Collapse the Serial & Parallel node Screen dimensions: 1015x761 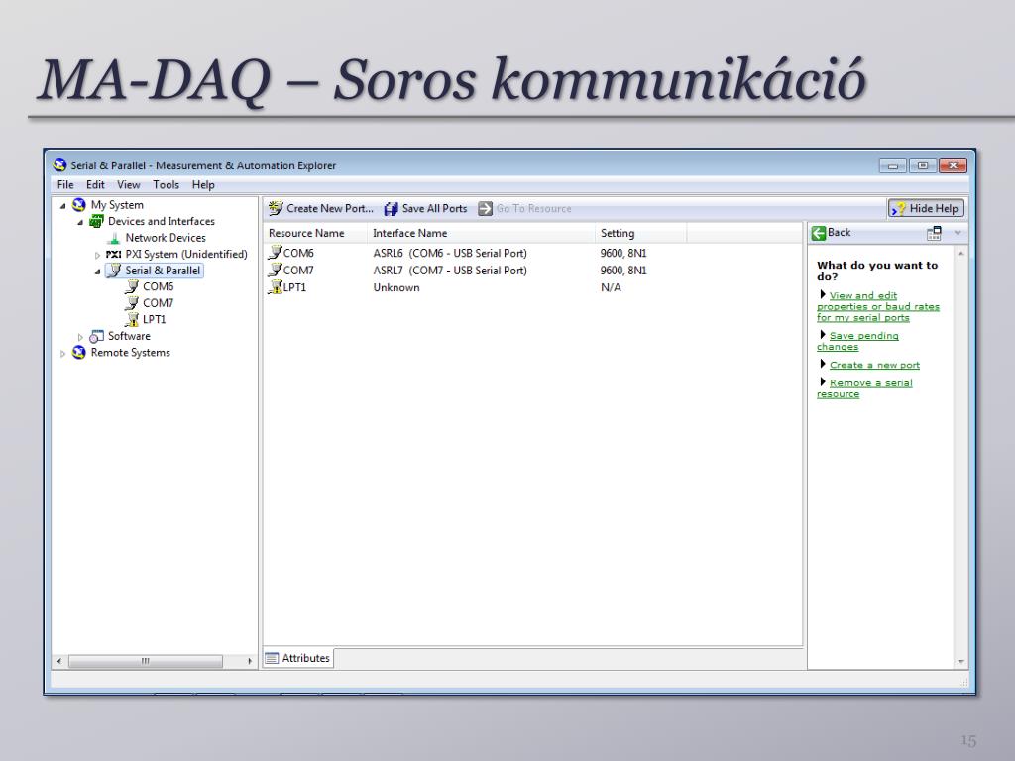98,272
